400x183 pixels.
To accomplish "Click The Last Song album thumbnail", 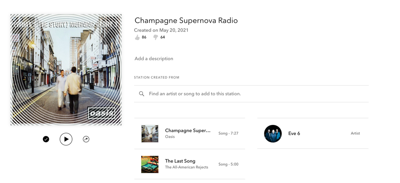I will coord(150,164).
